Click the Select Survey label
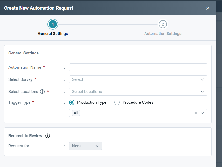The height and width of the screenshot is (167, 222). 21,79
